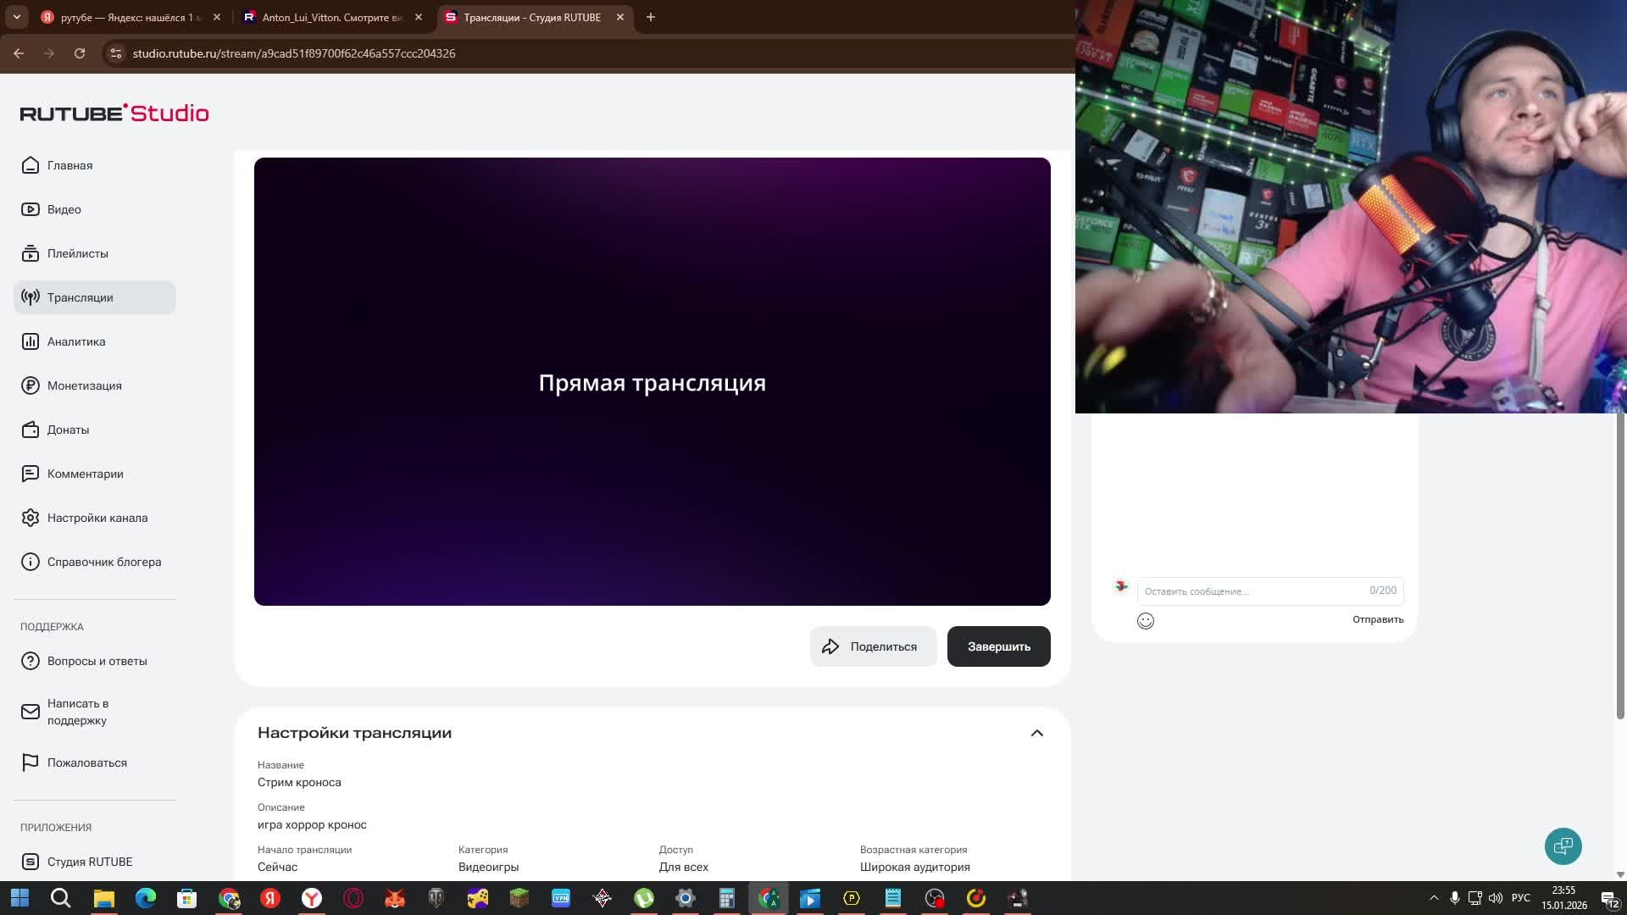Collapse the Настройки трансляции panel

point(1037,733)
